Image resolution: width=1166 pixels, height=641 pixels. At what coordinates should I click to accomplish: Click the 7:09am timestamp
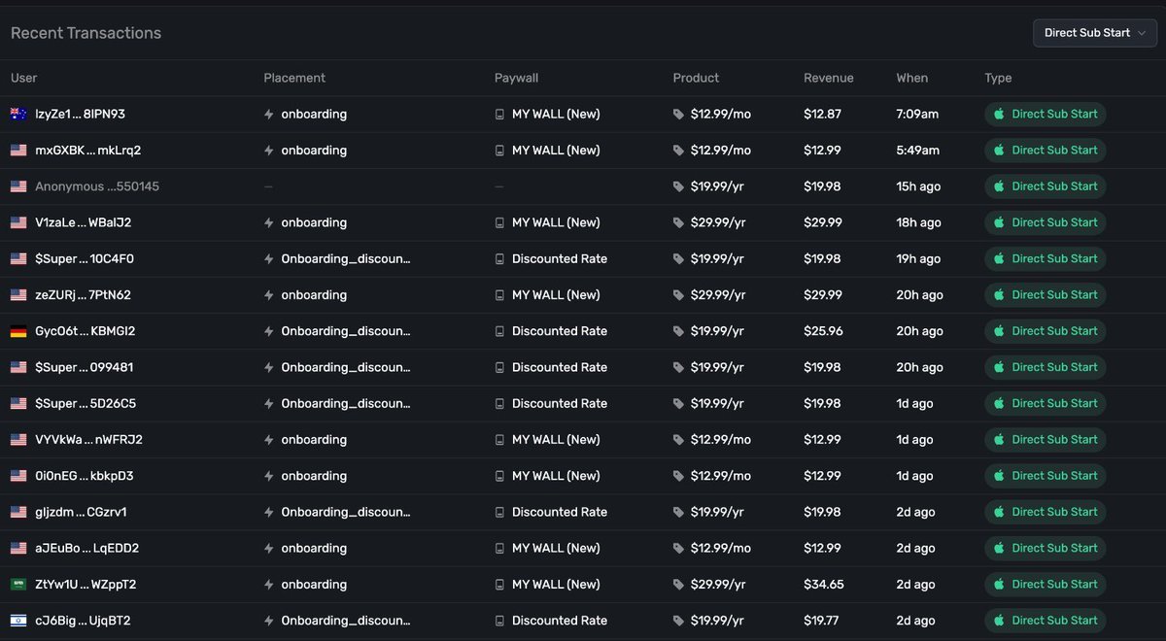coord(917,114)
